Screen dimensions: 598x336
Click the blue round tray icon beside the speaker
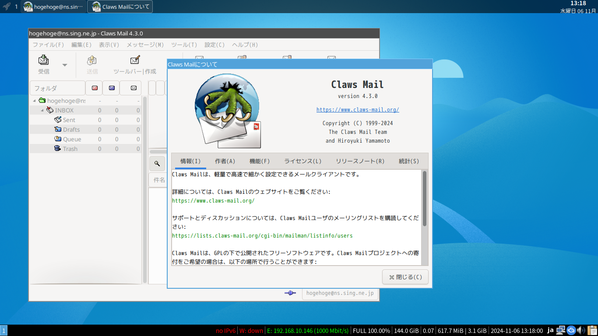[x=571, y=330]
